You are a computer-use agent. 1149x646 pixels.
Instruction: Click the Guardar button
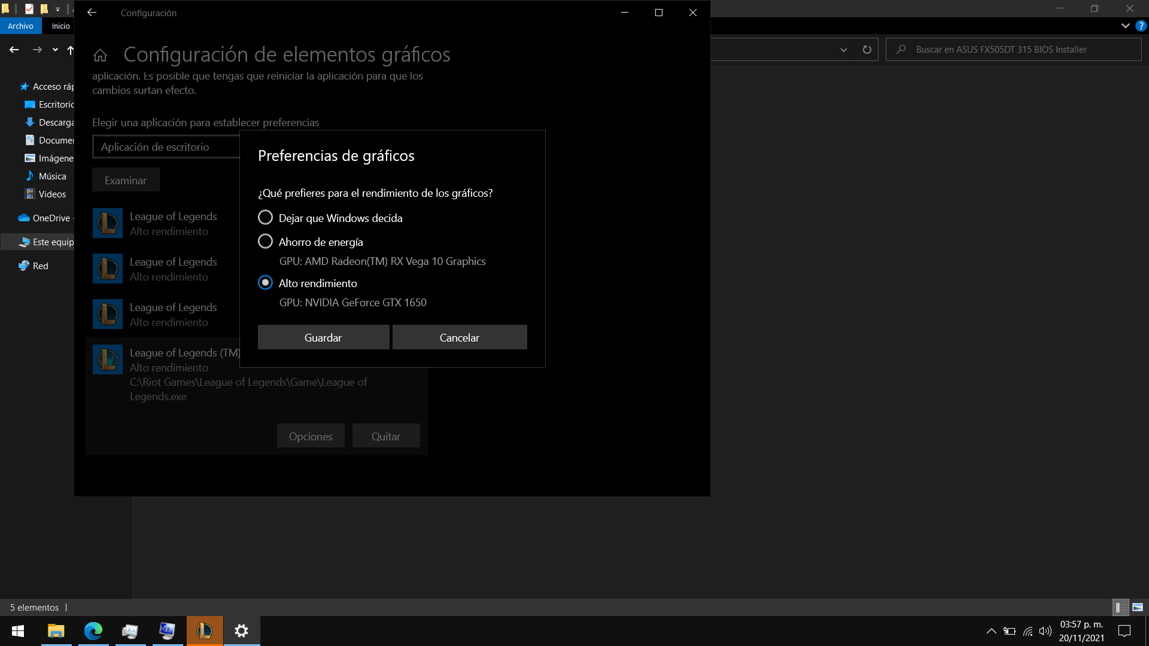pyautogui.click(x=323, y=337)
